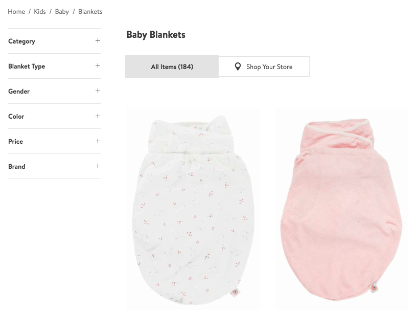Open the Kids breadcrumb link

coord(40,12)
